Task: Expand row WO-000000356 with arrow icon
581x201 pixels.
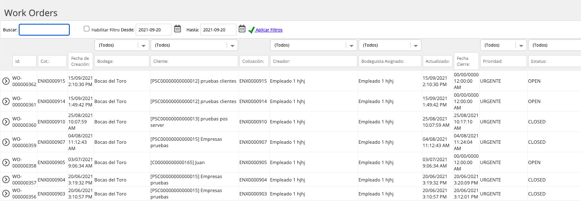Action: point(6,194)
